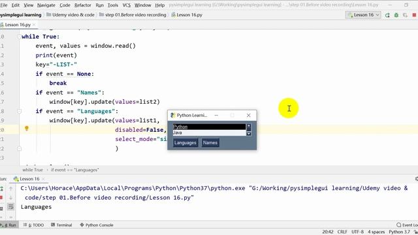Click the 'break' statement in code
The width and height of the screenshot is (418, 235).
58,83
